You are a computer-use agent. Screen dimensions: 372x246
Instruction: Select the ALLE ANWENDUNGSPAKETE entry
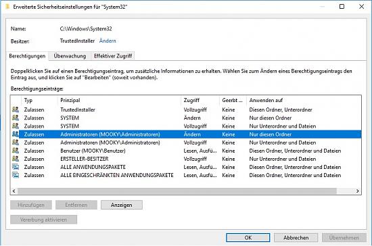click(187, 167)
